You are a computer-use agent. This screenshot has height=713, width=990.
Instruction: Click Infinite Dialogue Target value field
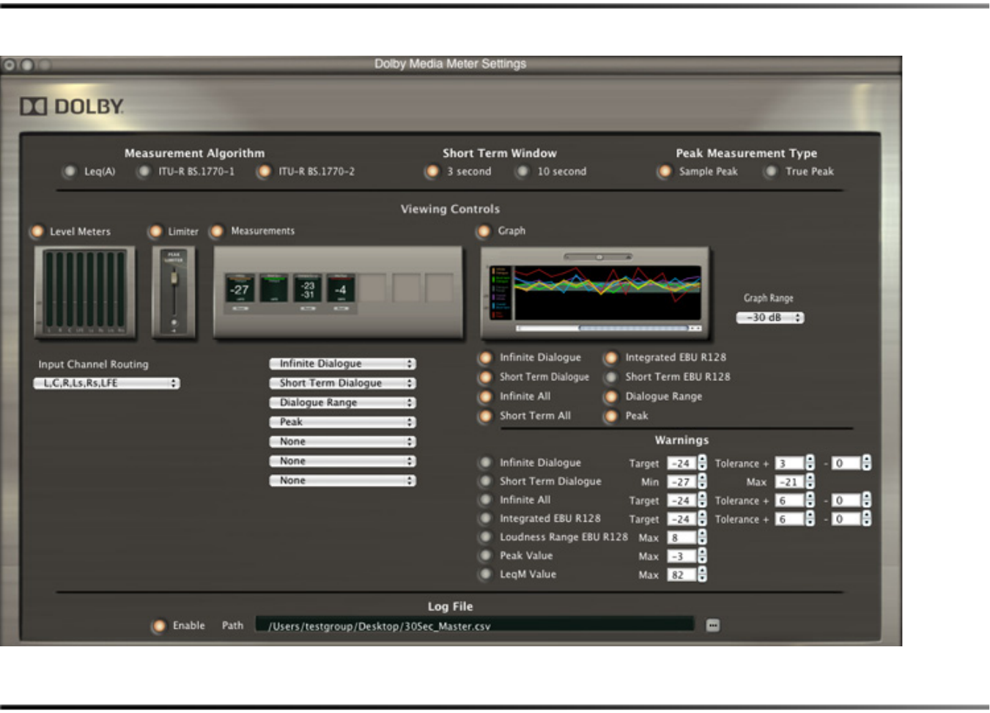681,464
